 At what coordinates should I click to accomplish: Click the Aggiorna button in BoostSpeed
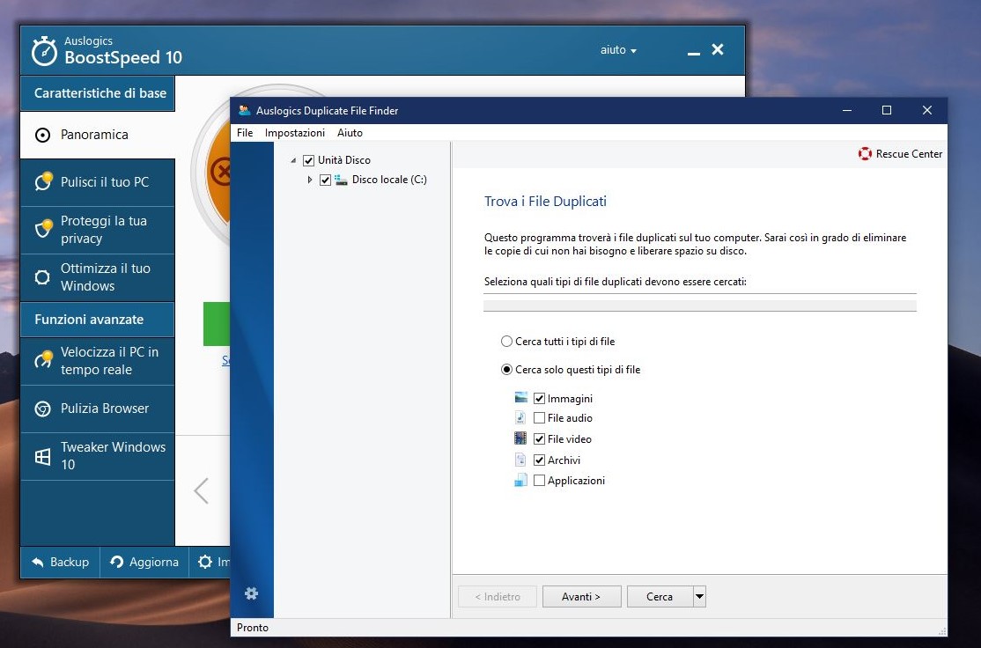[x=144, y=563]
